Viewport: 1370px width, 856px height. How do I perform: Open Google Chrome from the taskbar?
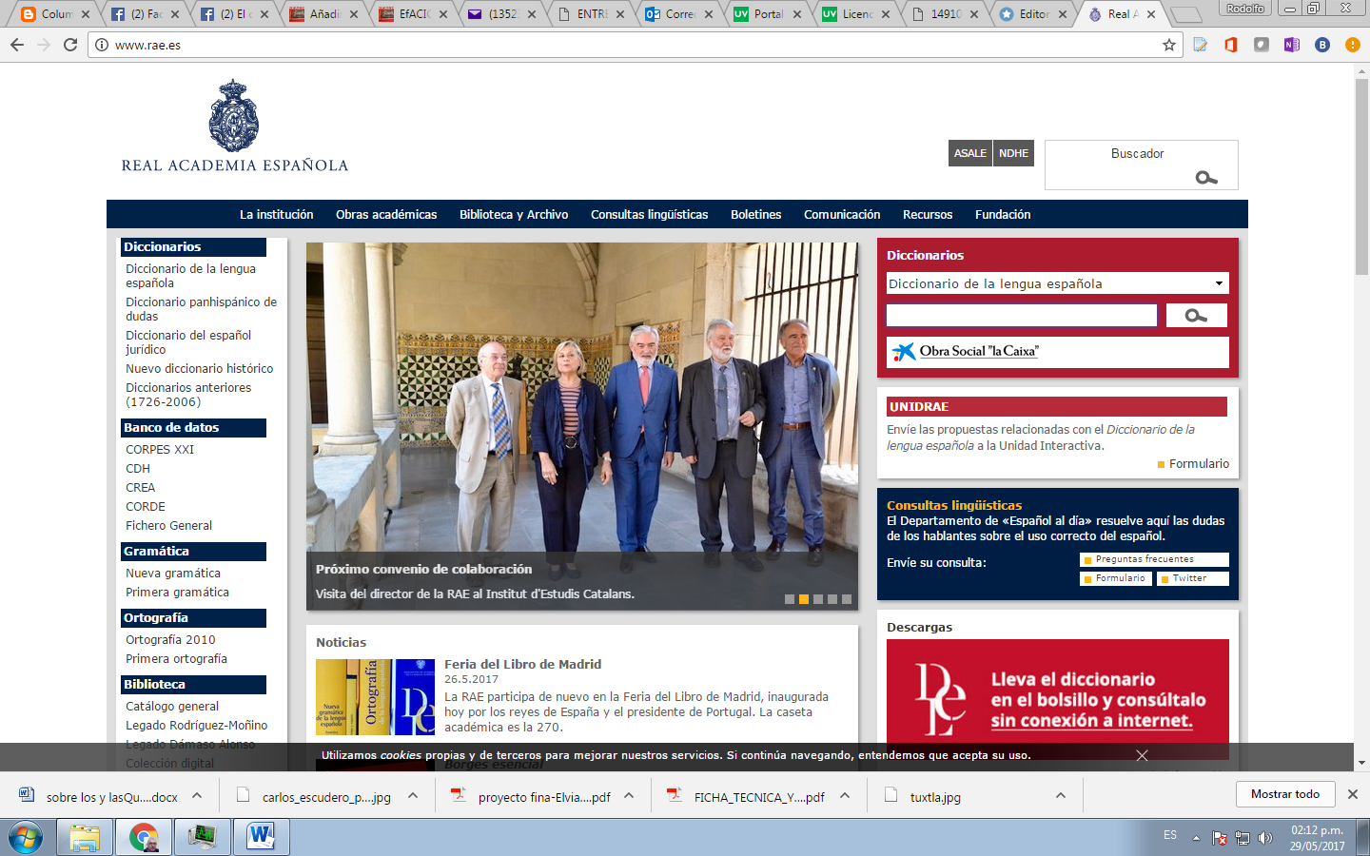point(144,837)
